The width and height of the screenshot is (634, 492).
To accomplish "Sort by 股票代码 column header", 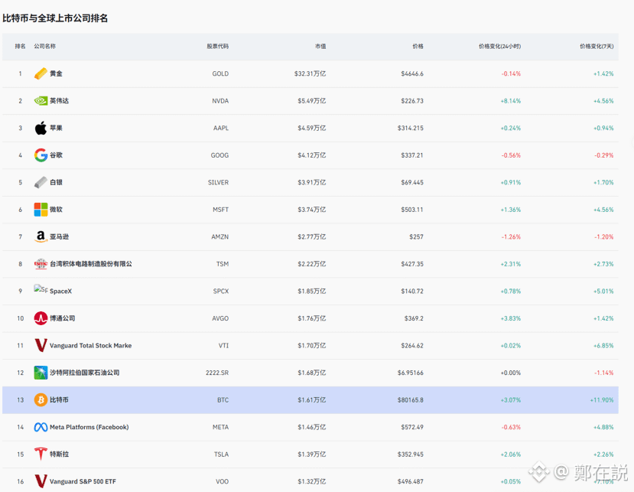I will click(x=217, y=46).
